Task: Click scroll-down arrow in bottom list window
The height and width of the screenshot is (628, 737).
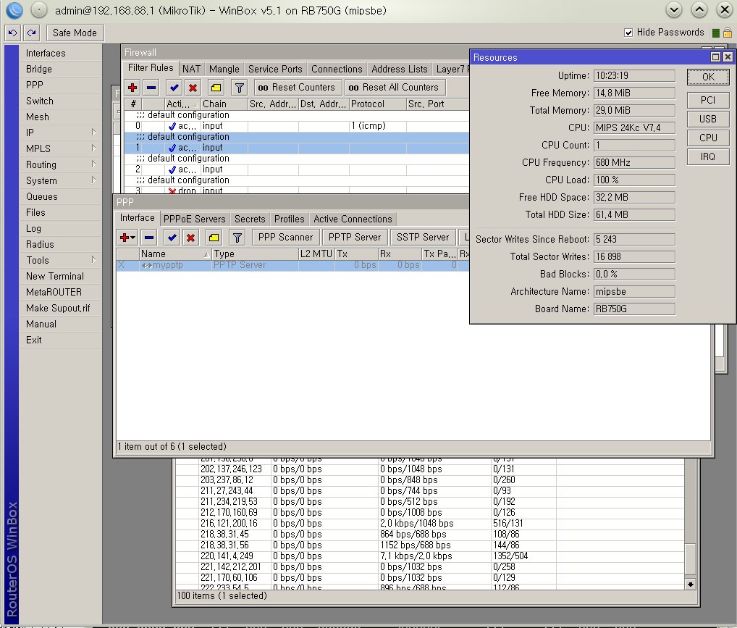Action: (690, 585)
